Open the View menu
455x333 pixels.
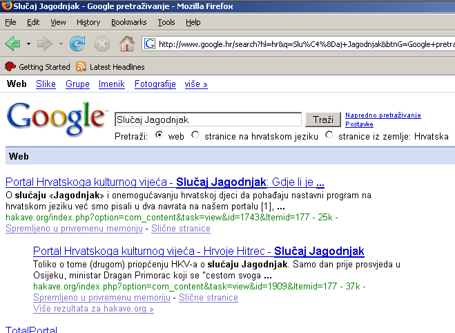[58, 22]
